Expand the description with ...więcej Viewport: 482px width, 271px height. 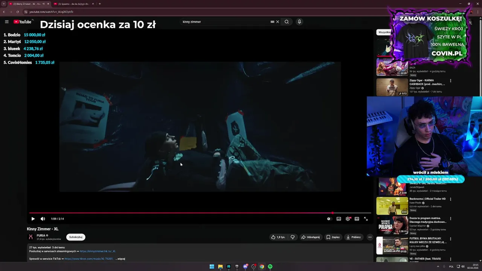(120, 259)
